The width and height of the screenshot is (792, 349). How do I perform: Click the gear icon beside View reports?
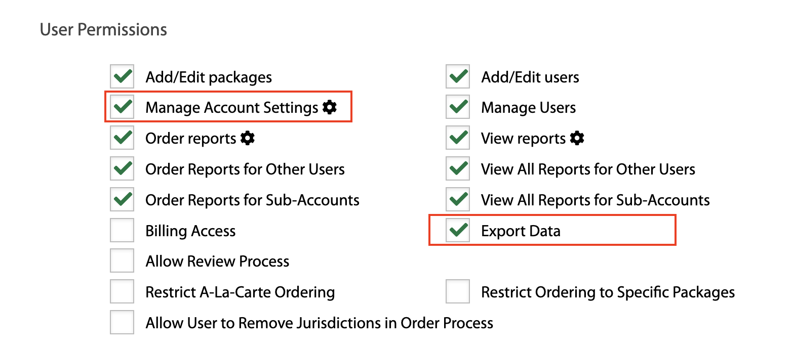pos(577,138)
